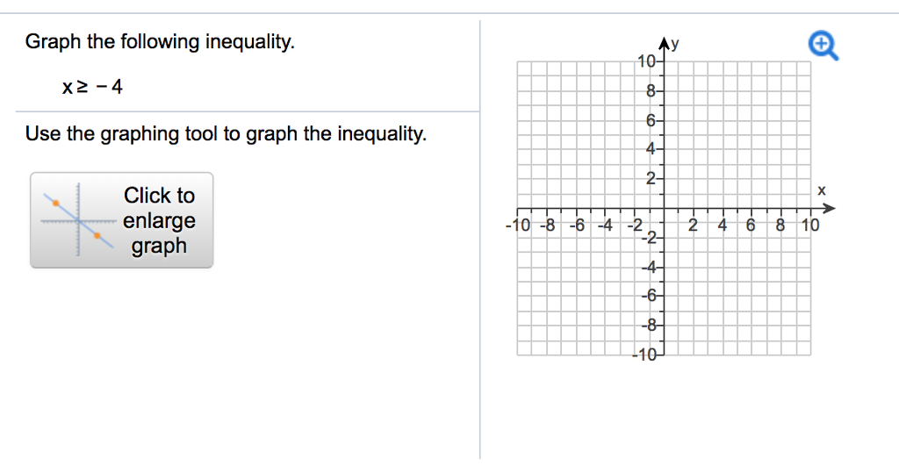Click the -4 label on the y-axis

click(x=649, y=267)
